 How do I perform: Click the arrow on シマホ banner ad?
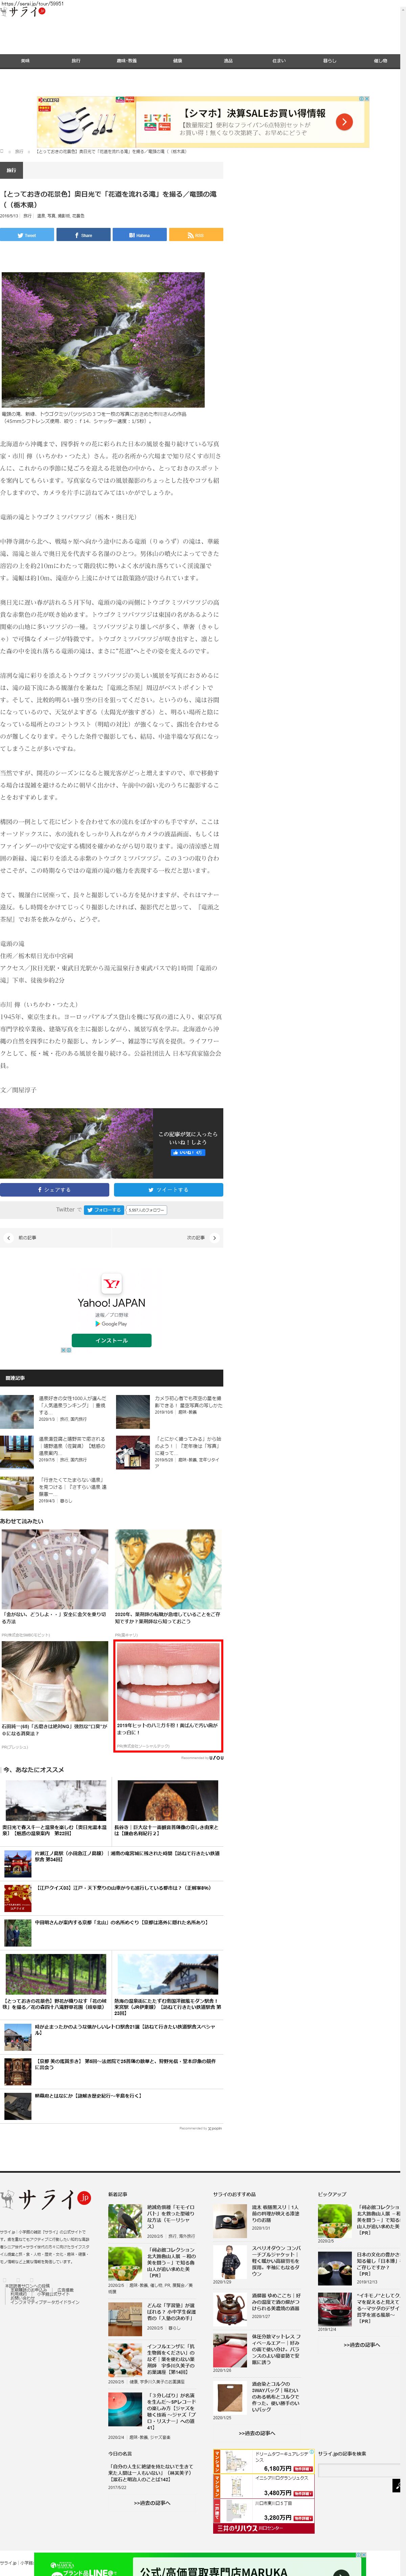tap(343, 122)
